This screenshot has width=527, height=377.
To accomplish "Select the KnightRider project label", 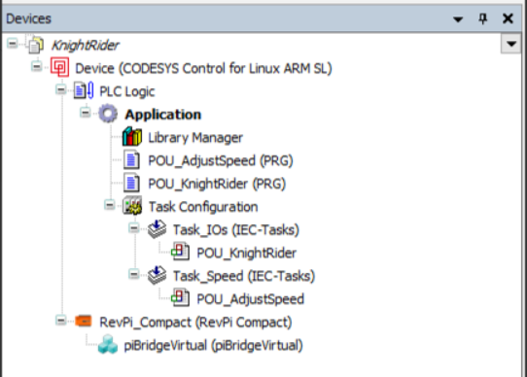I will pyautogui.click(x=86, y=45).
